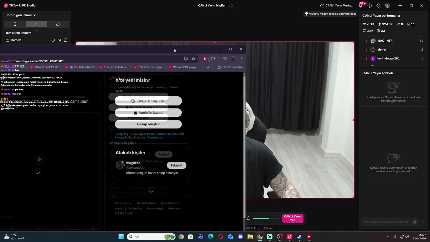Expand Tam ekran kamera scene dropdown
Viewport: 430px width, 242px height.
(x=20, y=33)
